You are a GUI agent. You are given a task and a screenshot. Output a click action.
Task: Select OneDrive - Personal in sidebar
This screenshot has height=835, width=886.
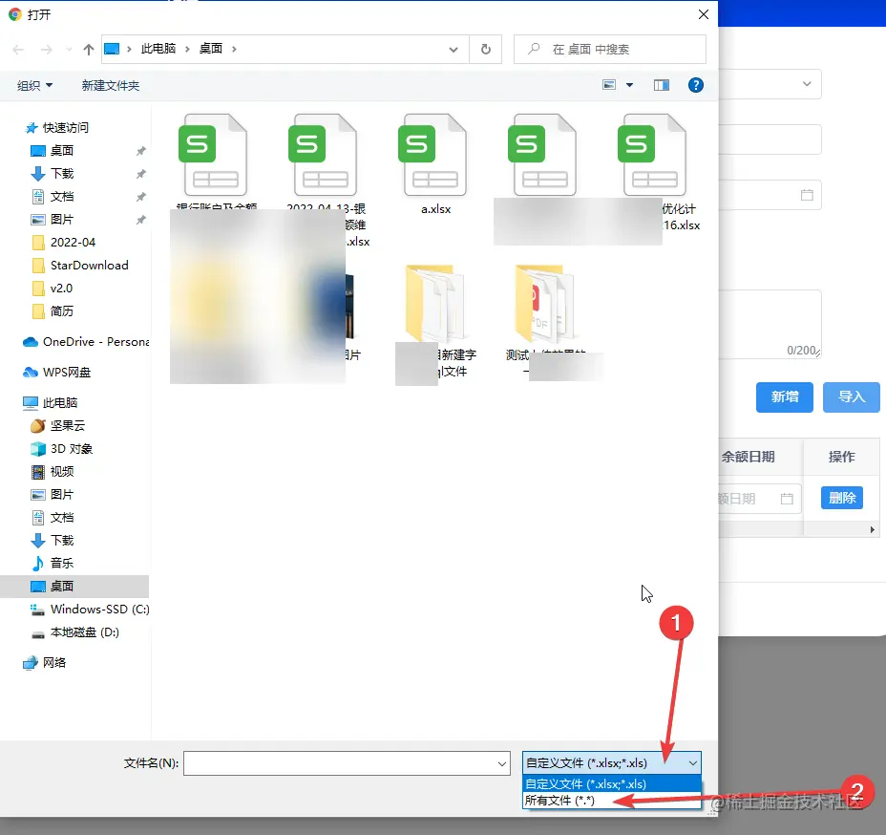click(x=85, y=341)
